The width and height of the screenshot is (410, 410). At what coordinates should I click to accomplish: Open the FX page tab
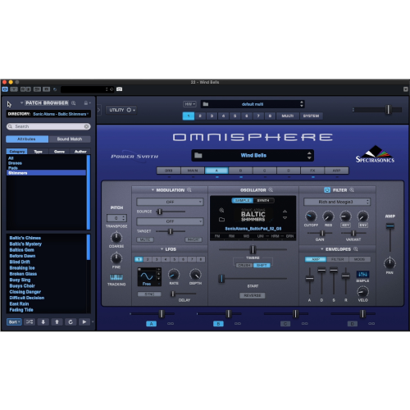click(x=312, y=171)
